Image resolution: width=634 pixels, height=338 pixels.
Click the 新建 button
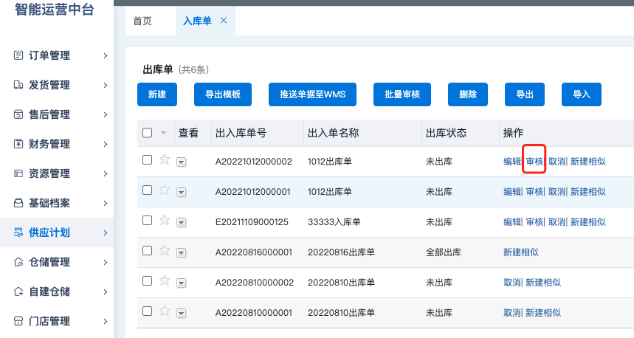(157, 94)
